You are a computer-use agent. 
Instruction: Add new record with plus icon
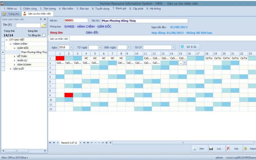(92, 143)
